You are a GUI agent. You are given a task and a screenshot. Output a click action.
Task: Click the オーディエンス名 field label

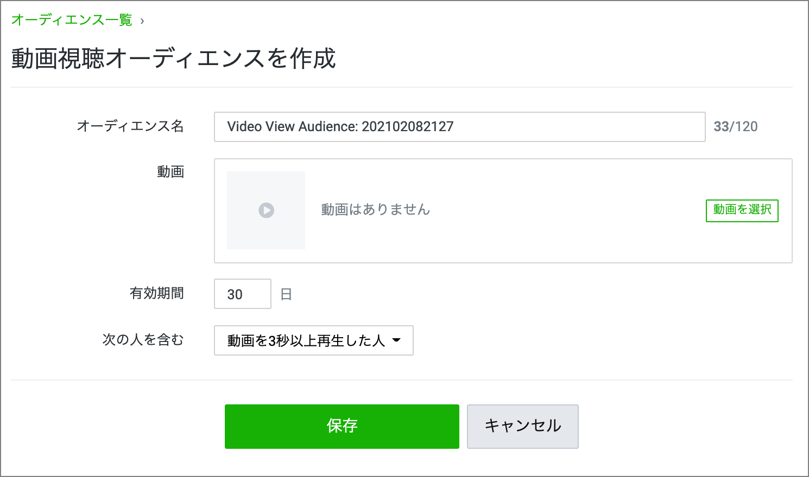click(130, 126)
